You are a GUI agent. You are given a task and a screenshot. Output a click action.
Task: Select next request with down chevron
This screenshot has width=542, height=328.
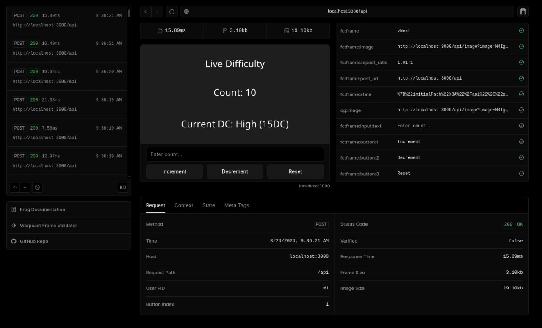click(x=25, y=187)
